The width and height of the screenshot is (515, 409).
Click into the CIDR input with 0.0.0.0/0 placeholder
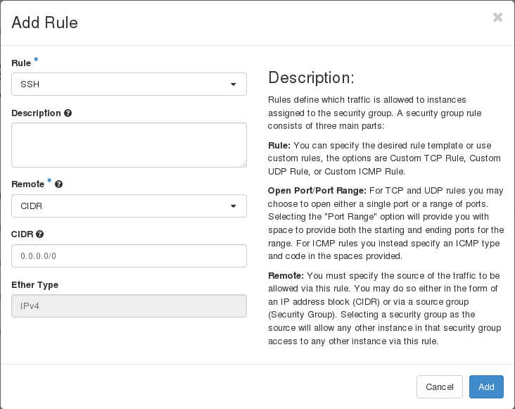(x=129, y=256)
